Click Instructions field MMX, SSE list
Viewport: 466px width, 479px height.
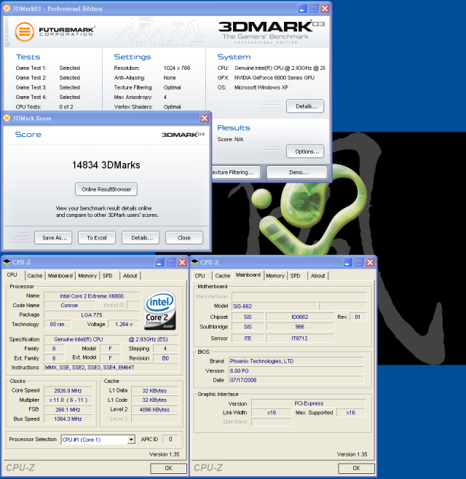click(x=111, y=368)
